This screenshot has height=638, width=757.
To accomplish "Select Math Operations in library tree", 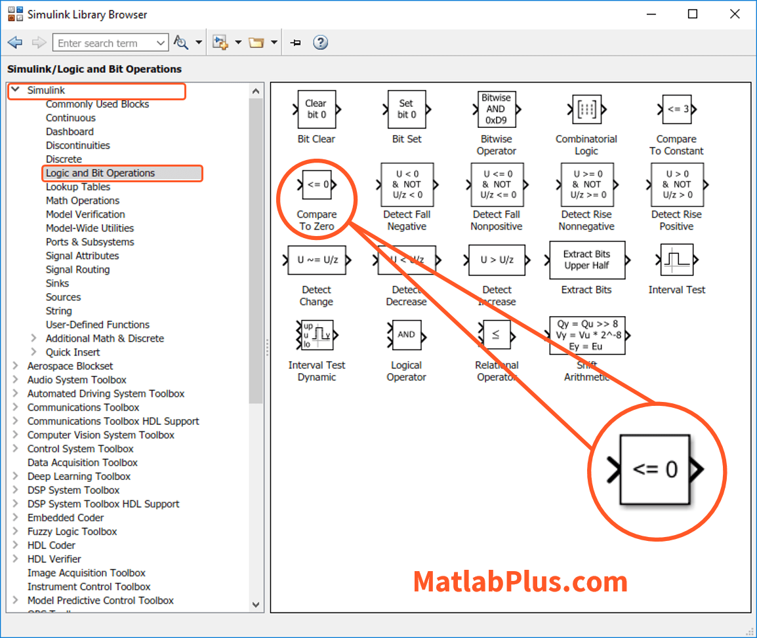I will (x=83, y=200).
